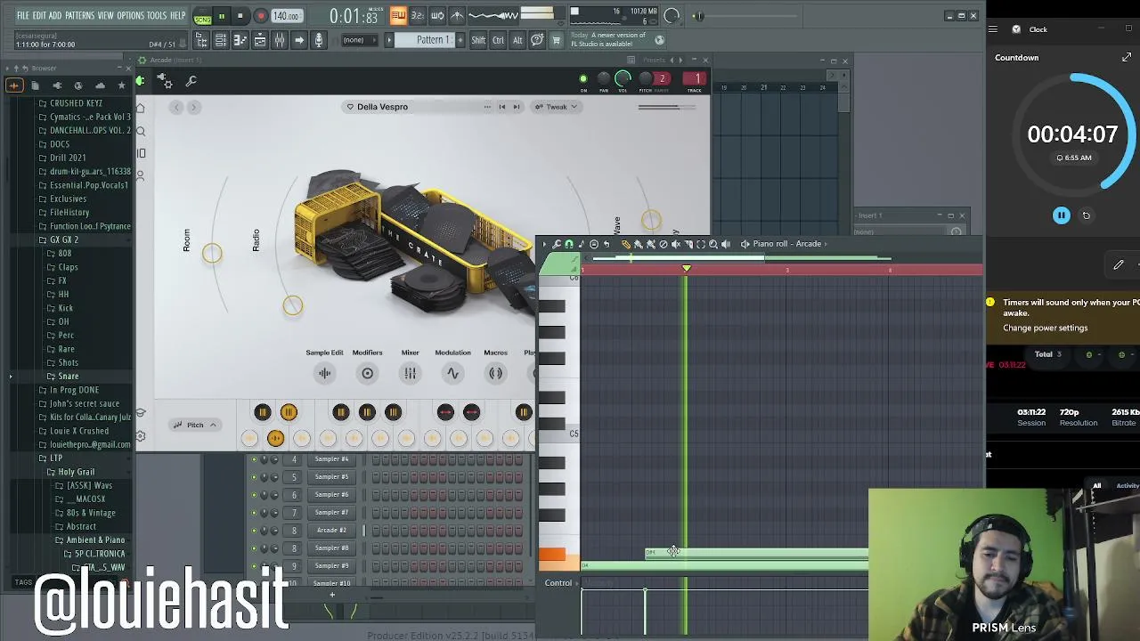This screenshot has height=641, width=1140.
Task: Stop playback in FL Studio transport
Action: (240, 16)
